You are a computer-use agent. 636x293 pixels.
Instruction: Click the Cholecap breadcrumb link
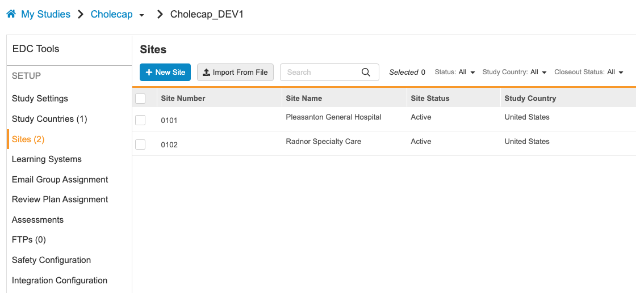[111, 14]
